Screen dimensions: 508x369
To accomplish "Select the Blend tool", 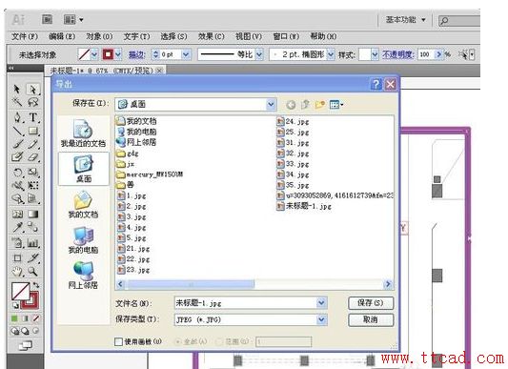I will (x=33, y=228).
